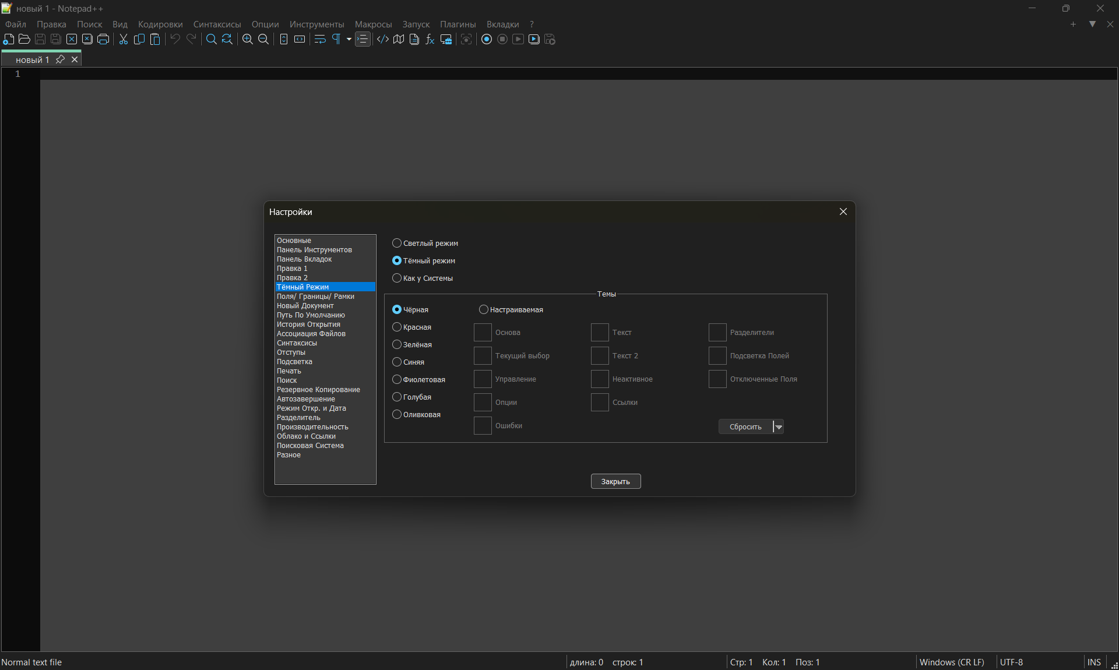Click the Open file folder icon
The width and height of the screenshot is (1119, 670).
click(x=24, y=39)
